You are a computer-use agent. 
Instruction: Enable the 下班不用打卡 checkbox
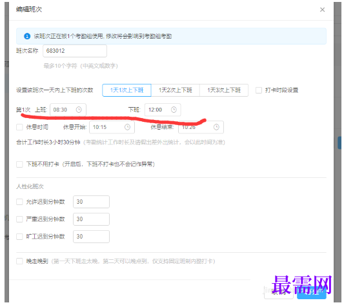coord(19,164)
